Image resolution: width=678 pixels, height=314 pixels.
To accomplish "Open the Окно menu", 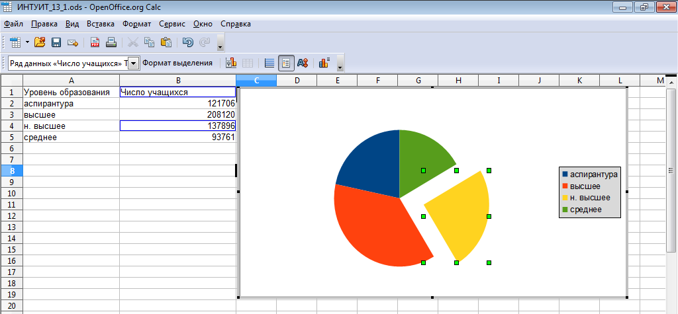I will pos(203,24).
